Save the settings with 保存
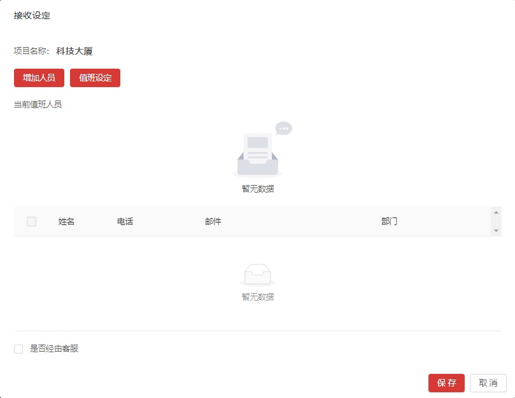 point(446,383)
